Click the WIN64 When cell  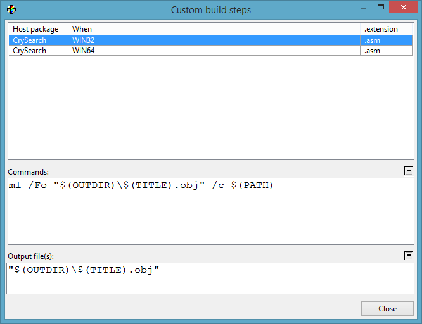point(84,51)
